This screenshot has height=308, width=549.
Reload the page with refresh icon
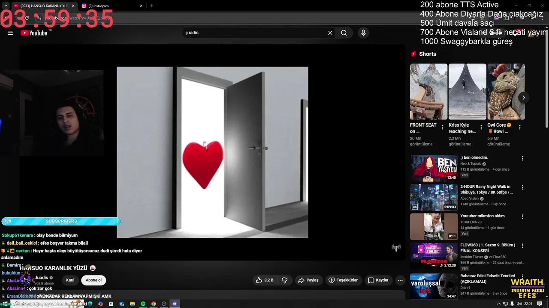[27, 18]
